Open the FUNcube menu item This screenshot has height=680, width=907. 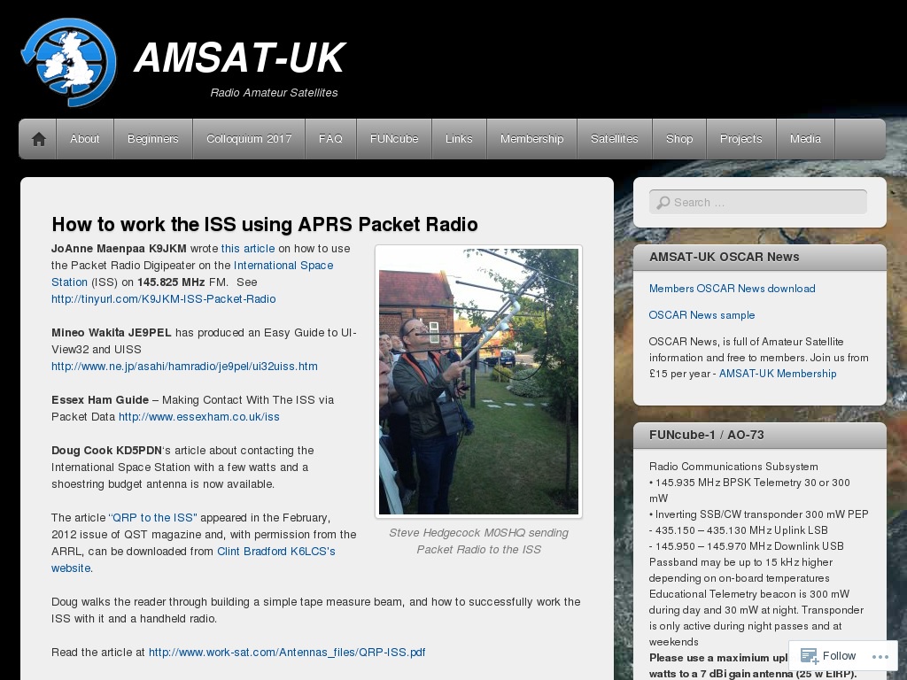(394, 139)
